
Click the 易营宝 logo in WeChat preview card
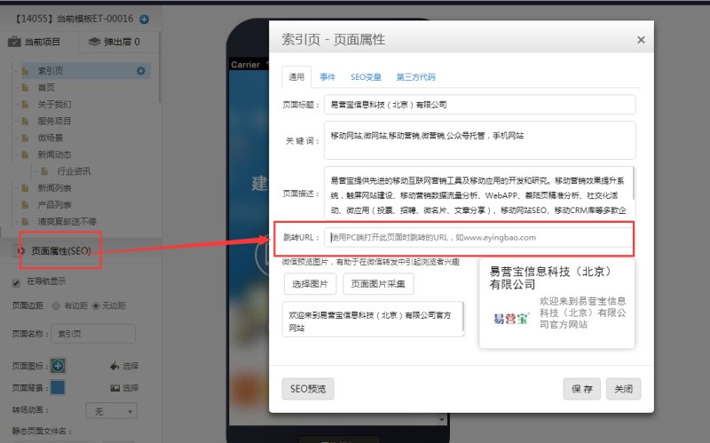[x=512, y=319]
